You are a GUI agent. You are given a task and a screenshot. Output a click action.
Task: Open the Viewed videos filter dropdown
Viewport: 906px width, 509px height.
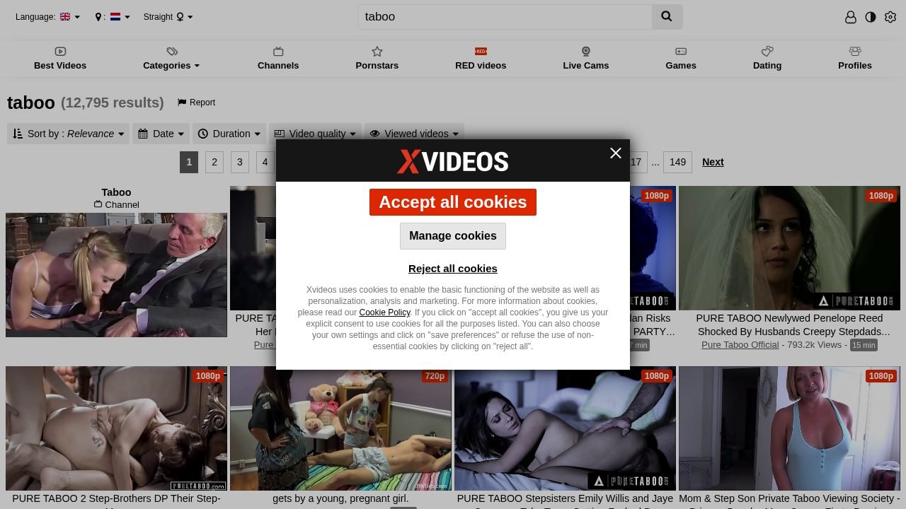tap(414, 134)
